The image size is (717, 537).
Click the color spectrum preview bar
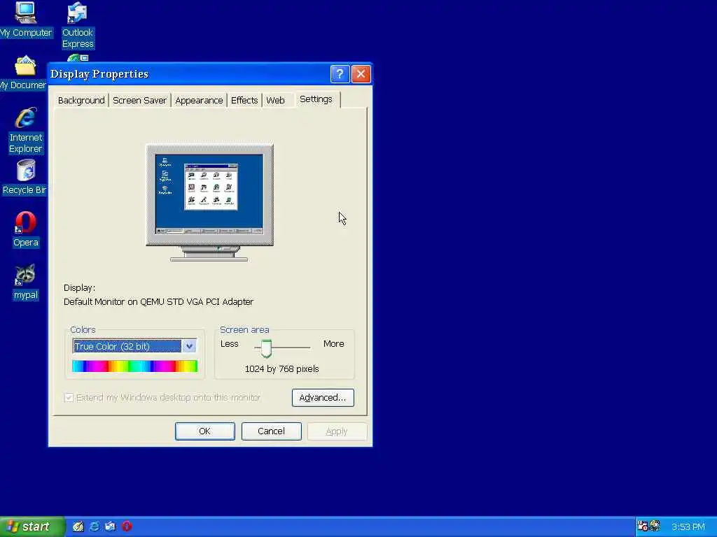[134, 366]
